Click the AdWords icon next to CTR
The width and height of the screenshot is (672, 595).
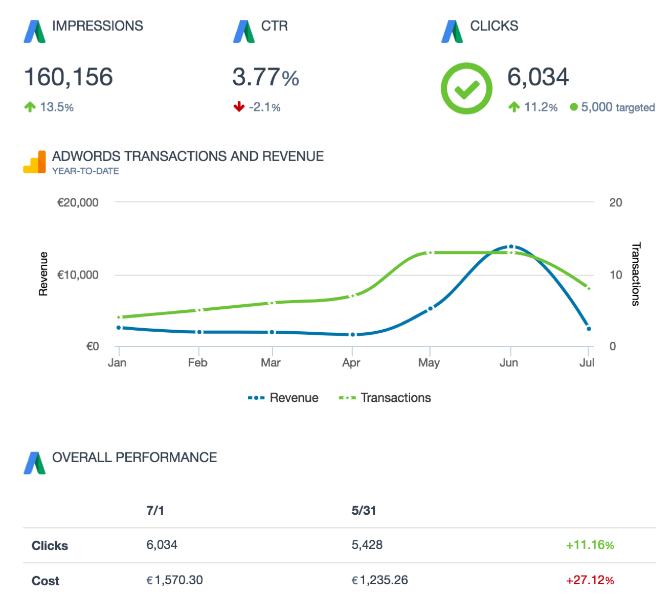(244, 32)
